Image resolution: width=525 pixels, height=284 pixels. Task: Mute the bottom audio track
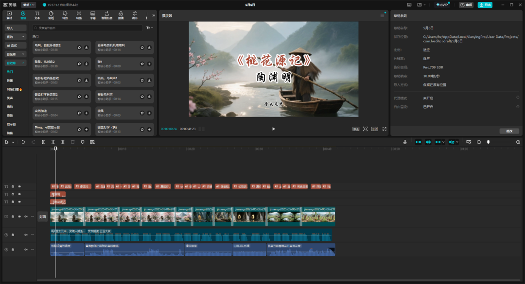(x=26, y=250)
